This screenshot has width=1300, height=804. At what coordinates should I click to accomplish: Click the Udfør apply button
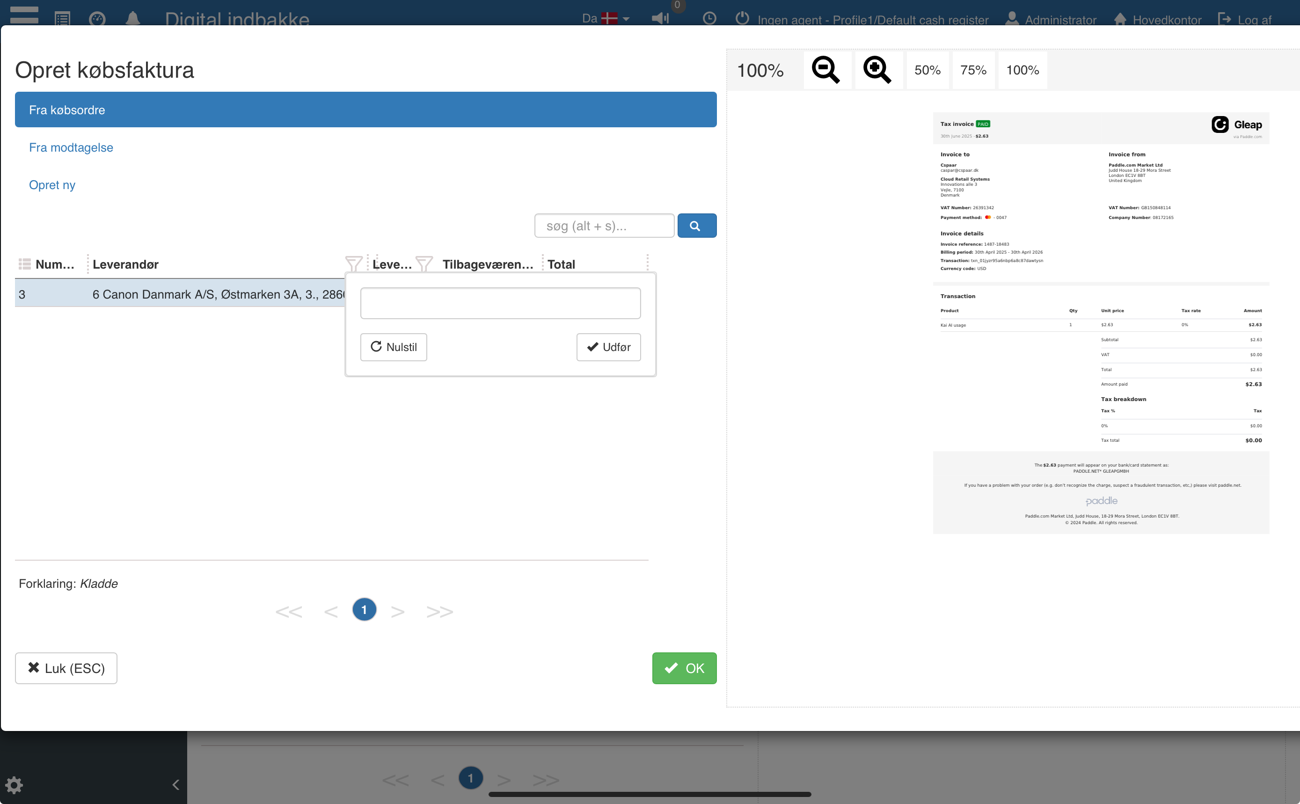608,347
